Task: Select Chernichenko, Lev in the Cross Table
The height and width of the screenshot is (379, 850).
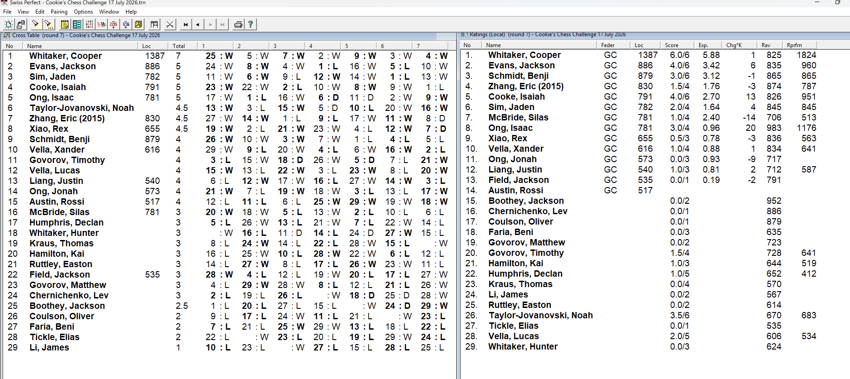Action: pyautogui.click(x=69, y=295)
